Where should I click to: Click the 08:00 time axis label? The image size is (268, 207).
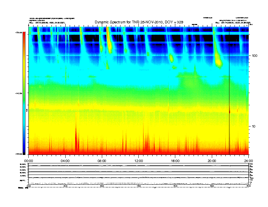point(102,161)
